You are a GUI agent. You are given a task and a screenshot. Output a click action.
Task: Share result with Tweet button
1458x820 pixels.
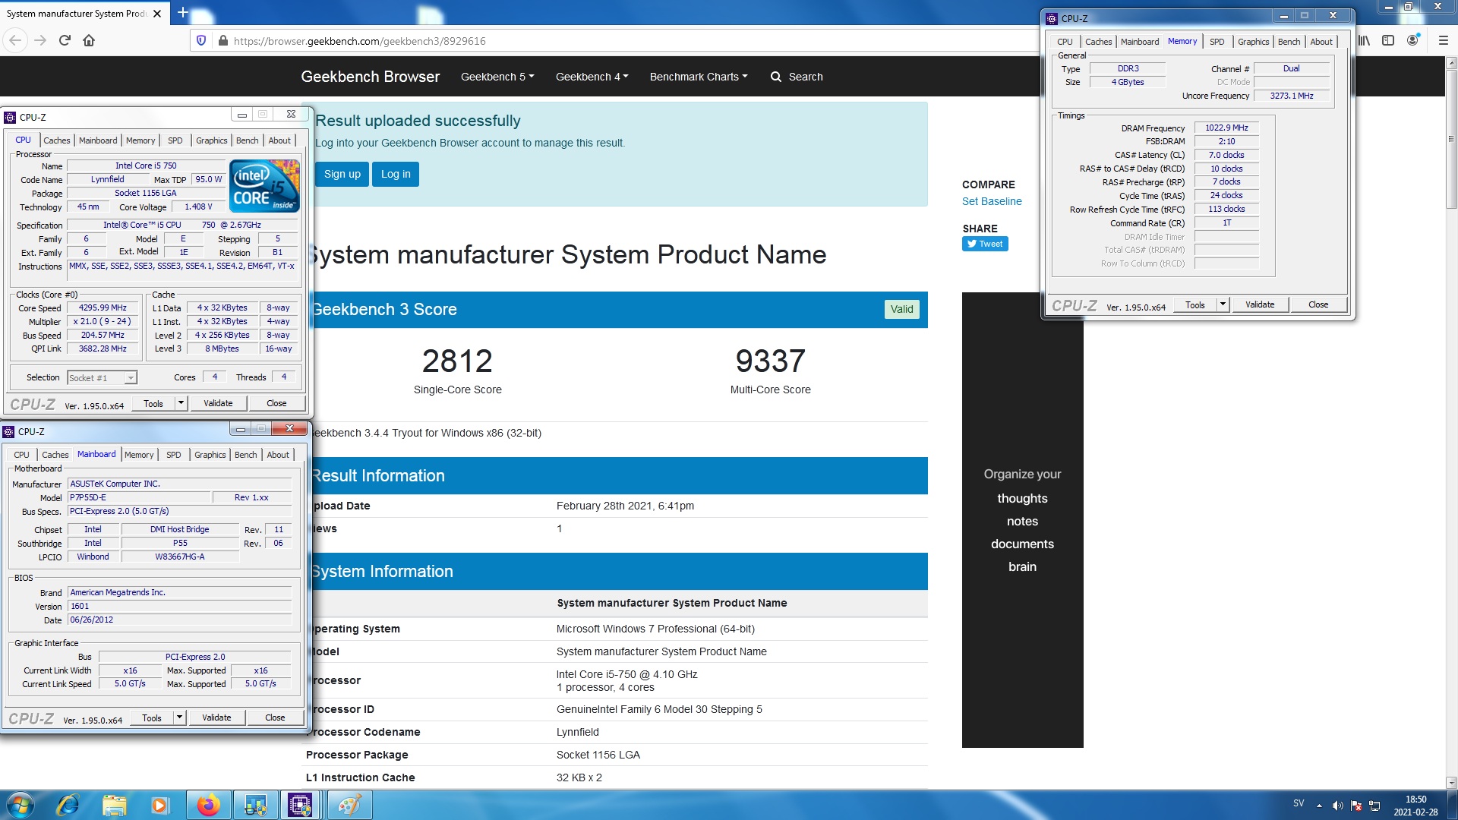point(985,244)
